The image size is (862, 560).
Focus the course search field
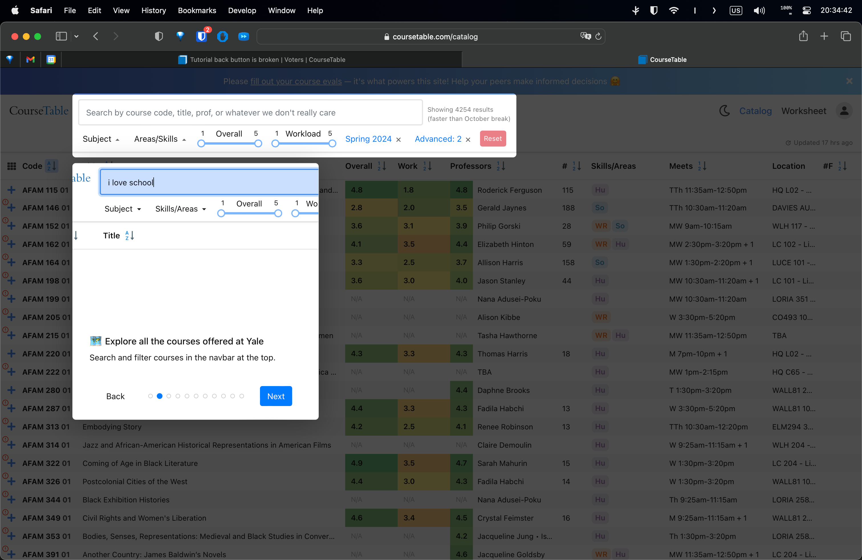tap(250, 113)
